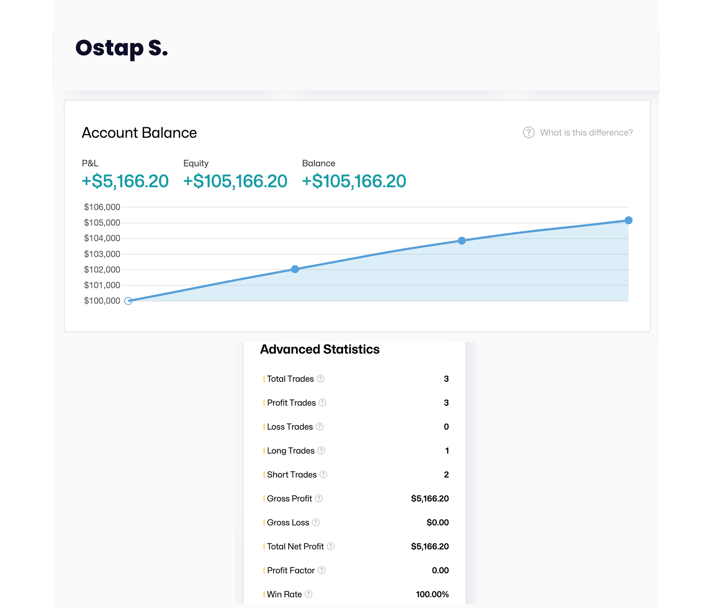Click the Balance value +$105,166.20
The image size is (713, 608).
coord(354,181)
